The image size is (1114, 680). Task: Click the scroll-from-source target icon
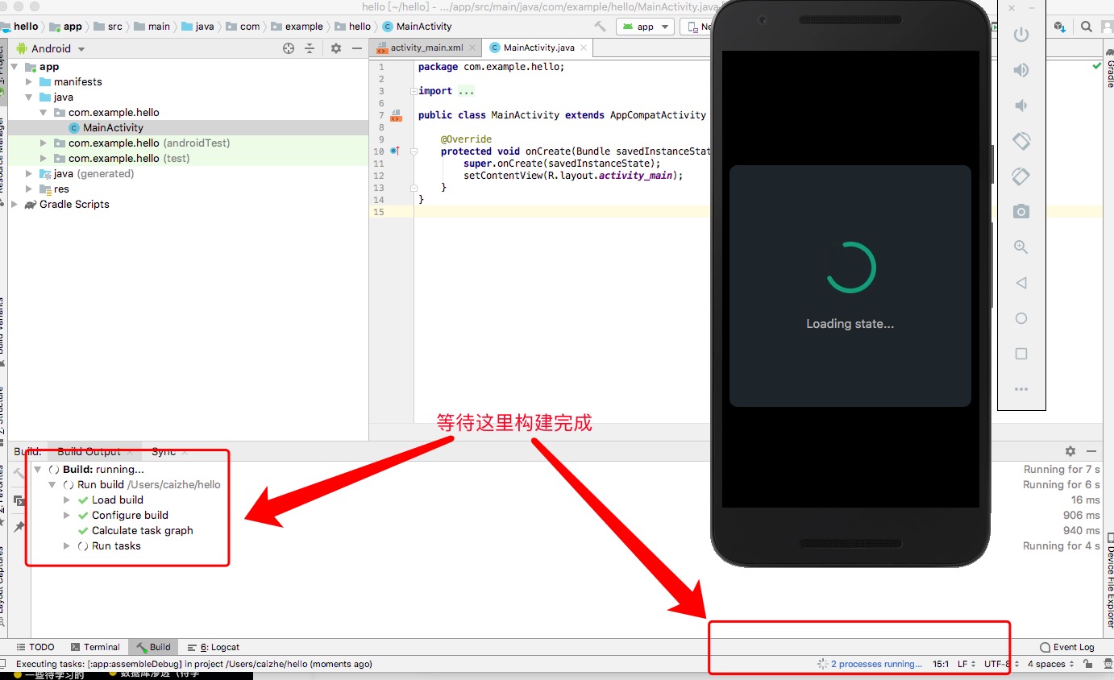click(x=289, y=48)
